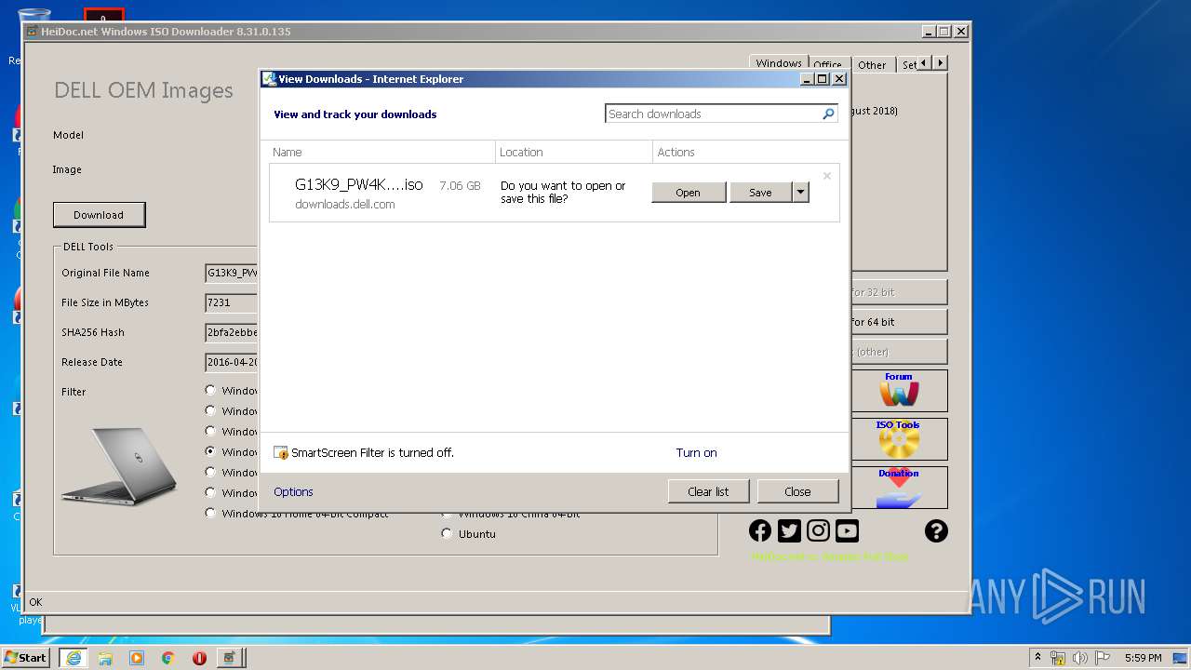Open the Action Center flag icon

click(1103, 658)
